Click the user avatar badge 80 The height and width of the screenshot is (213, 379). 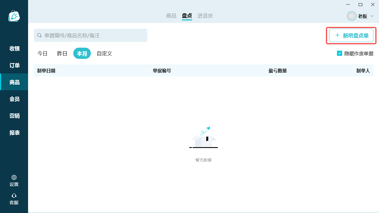[351, 16]
